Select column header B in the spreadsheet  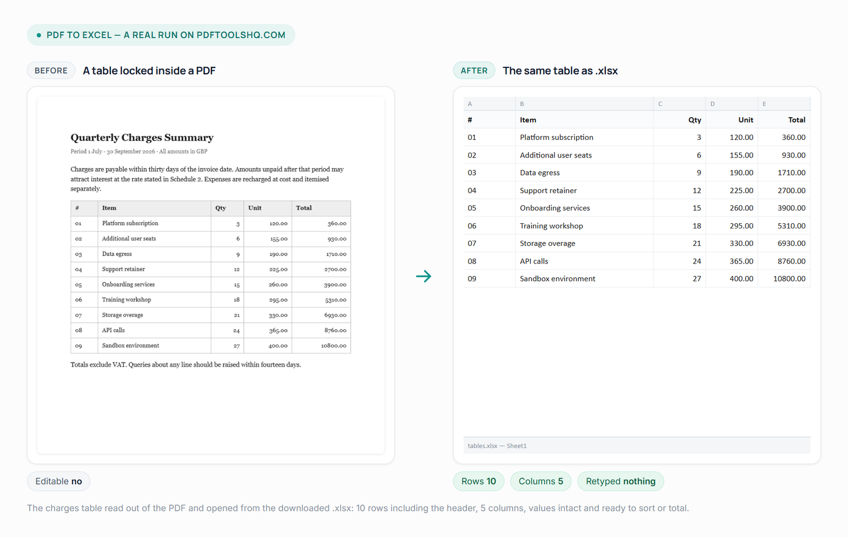coord(584,104)
